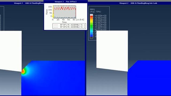Image resolution: width=171 pixels, height=96 pixels.
Task: Click the gray top band of PEEQ color bar
Action: (91, 15)
